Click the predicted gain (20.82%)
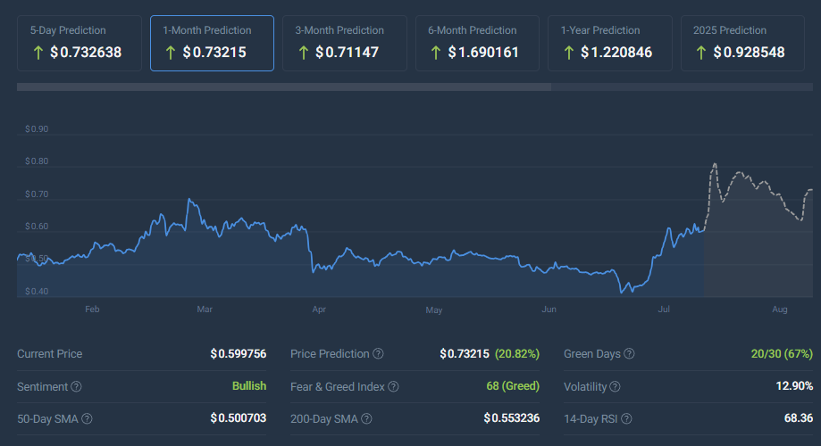Screen dimensions: 821x446 pos(517,354)
